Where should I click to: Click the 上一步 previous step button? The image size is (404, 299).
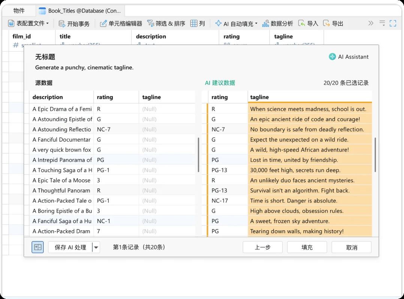pyautogui.click(x=263, y=247)
